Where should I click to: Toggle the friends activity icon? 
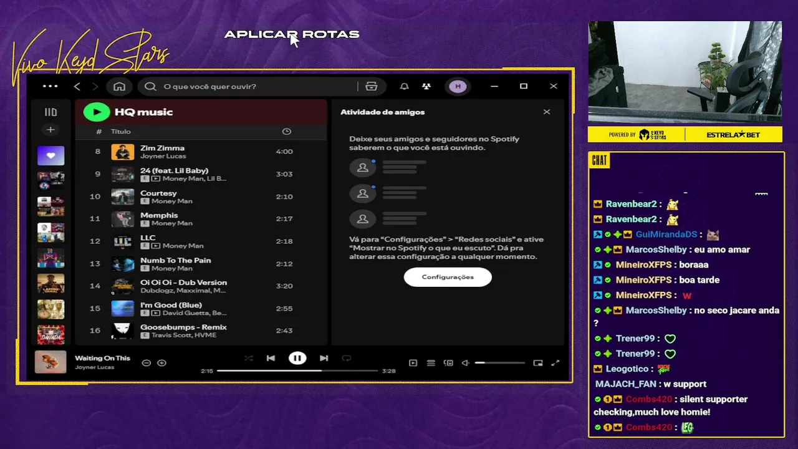tap(426, 87)
